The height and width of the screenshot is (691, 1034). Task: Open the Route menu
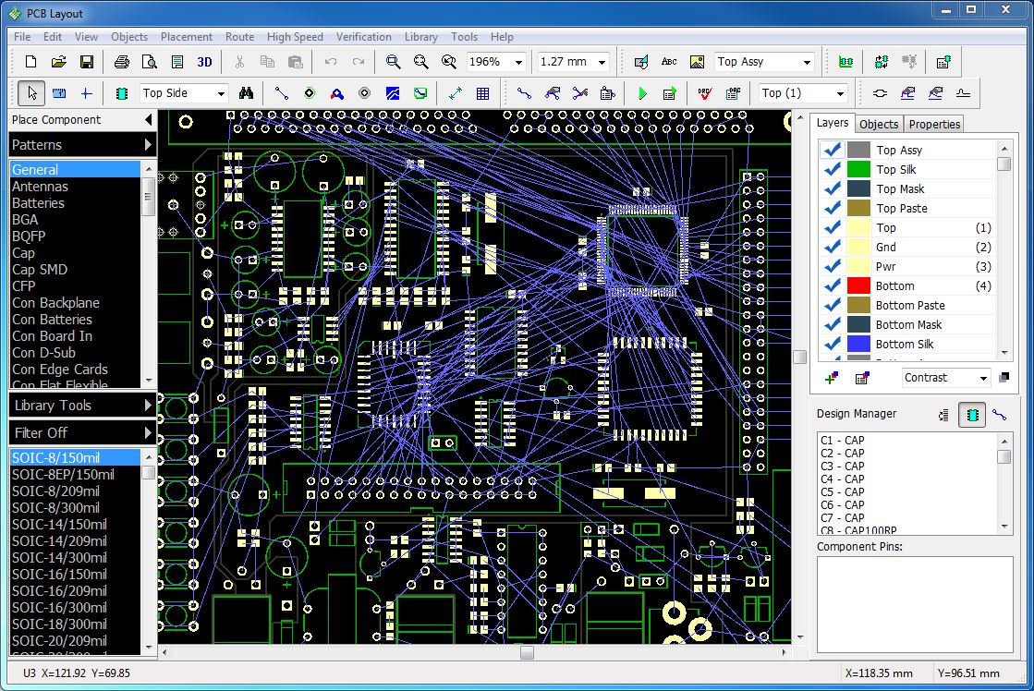[239, 37]
